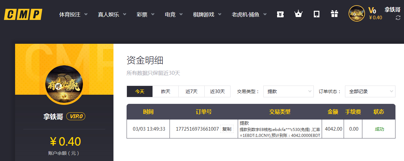Expand the 棋牌游戏 menu
404x161 pixels.
204,14
